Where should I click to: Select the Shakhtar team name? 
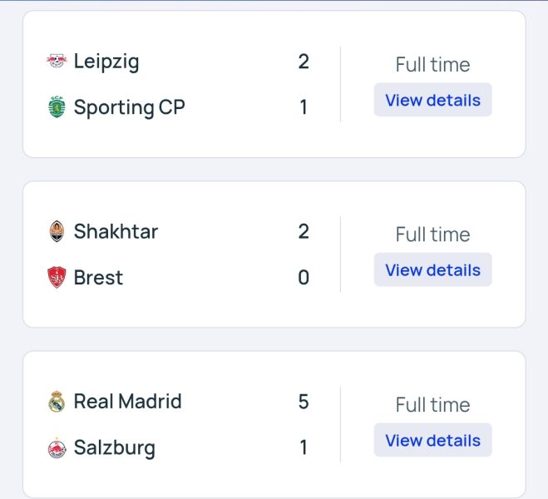[116, 231]
